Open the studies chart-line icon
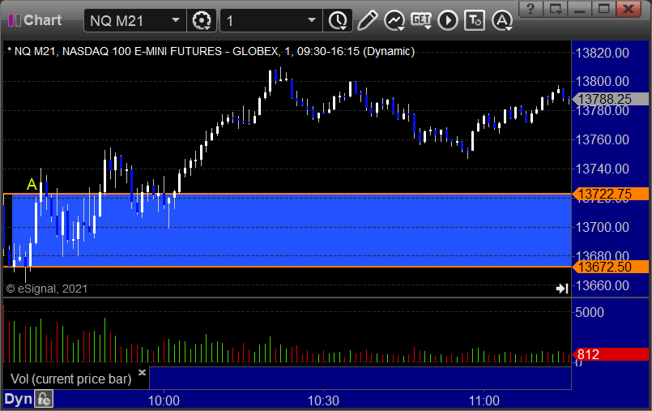The image size is (652, 411). pyautogui.click(x=394, y=20)
